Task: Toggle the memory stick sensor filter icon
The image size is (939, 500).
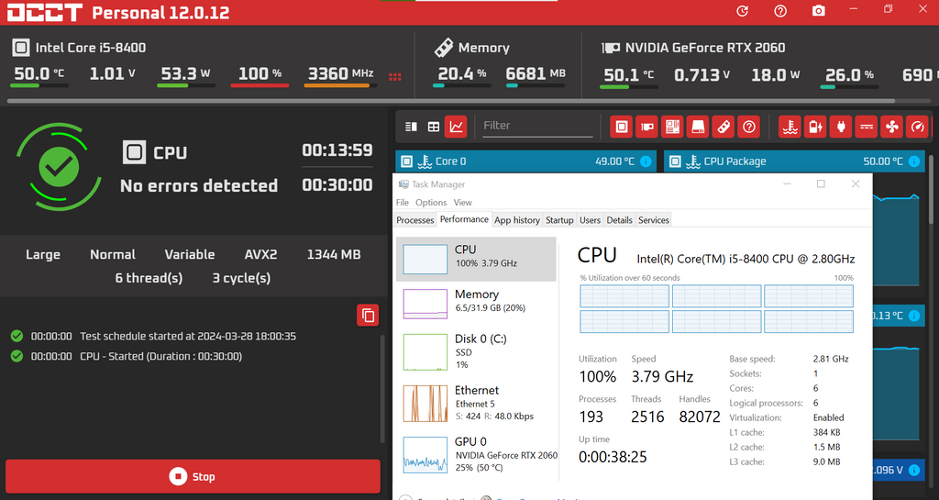Action: coord(724,127)
